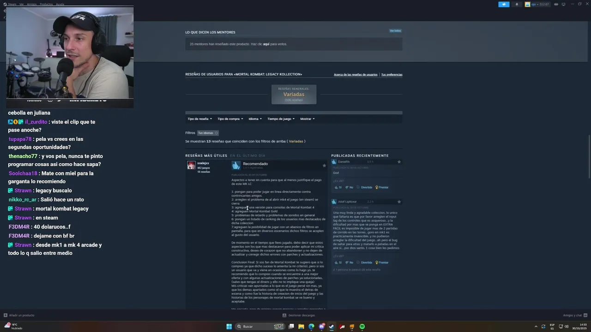Open VR mode icon in Steam header
This screenshot has height=332, width=591.
(556, 4)
